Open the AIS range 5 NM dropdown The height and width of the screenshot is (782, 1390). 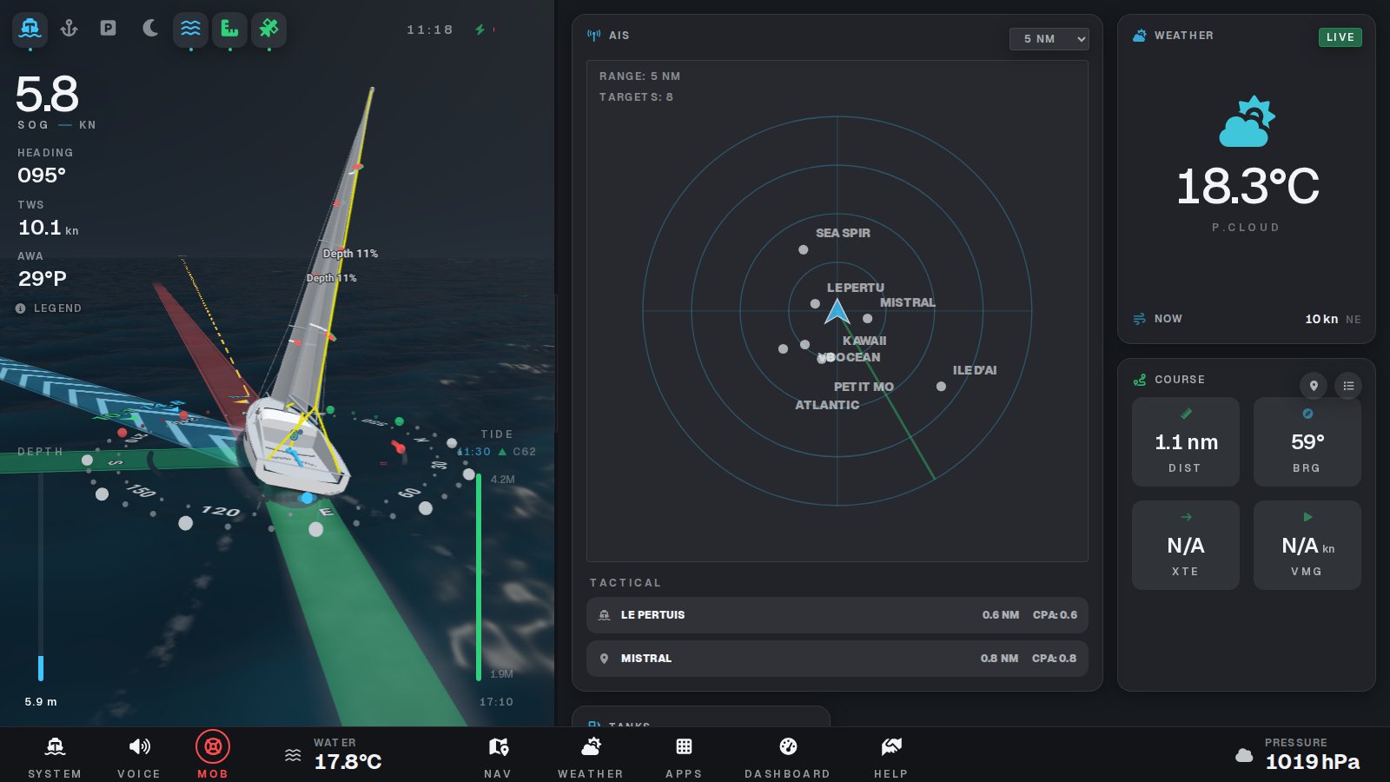pos(1049,39)
